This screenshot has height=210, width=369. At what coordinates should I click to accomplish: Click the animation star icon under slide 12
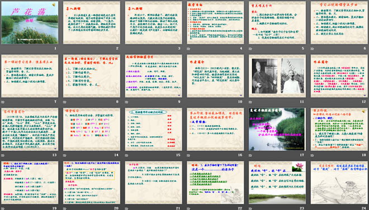(313, 102)
